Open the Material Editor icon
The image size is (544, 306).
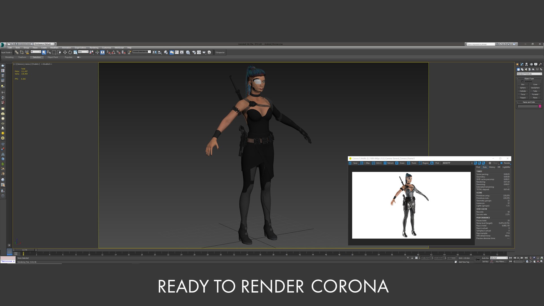[188, 52]
